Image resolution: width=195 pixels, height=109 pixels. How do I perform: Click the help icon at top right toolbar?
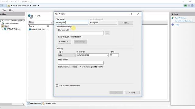coord(192,5)
